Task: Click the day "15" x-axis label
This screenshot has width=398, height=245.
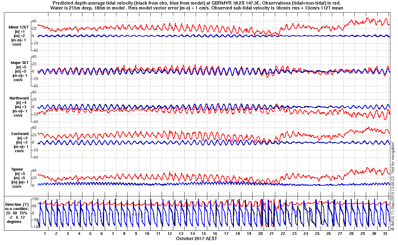Action: click(x=204, y=233)
